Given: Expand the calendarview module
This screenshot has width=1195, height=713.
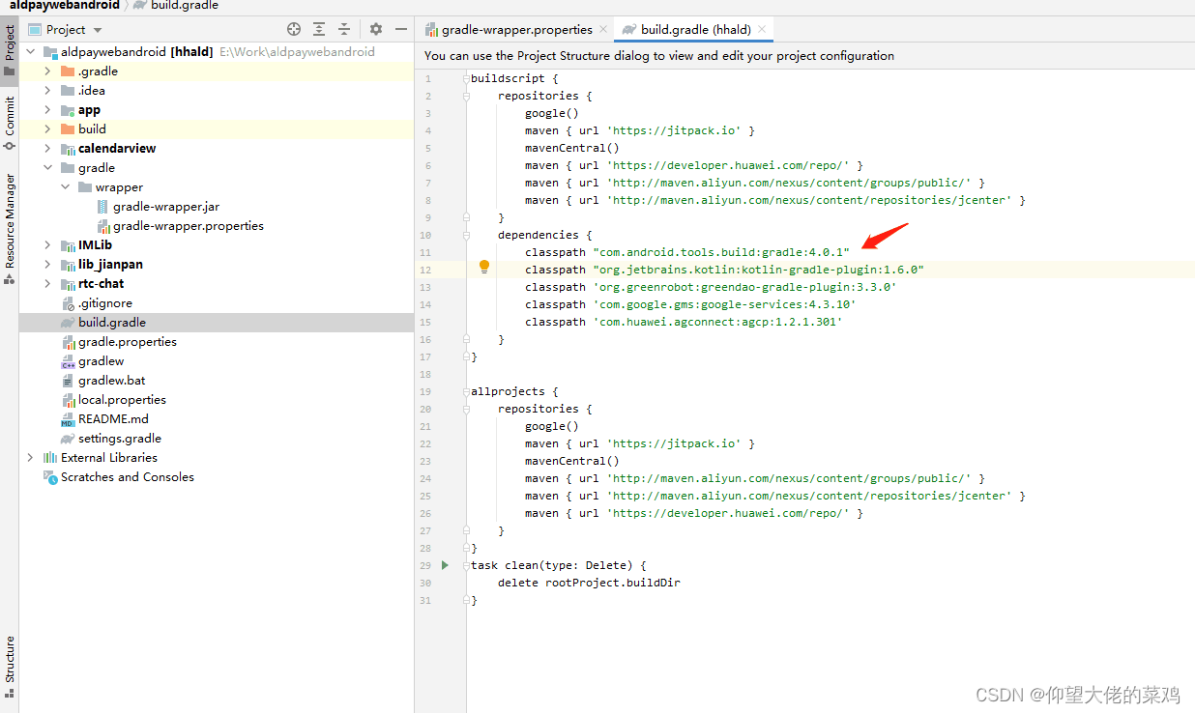Looking at the screenshot, I should (x=47, y=148).
